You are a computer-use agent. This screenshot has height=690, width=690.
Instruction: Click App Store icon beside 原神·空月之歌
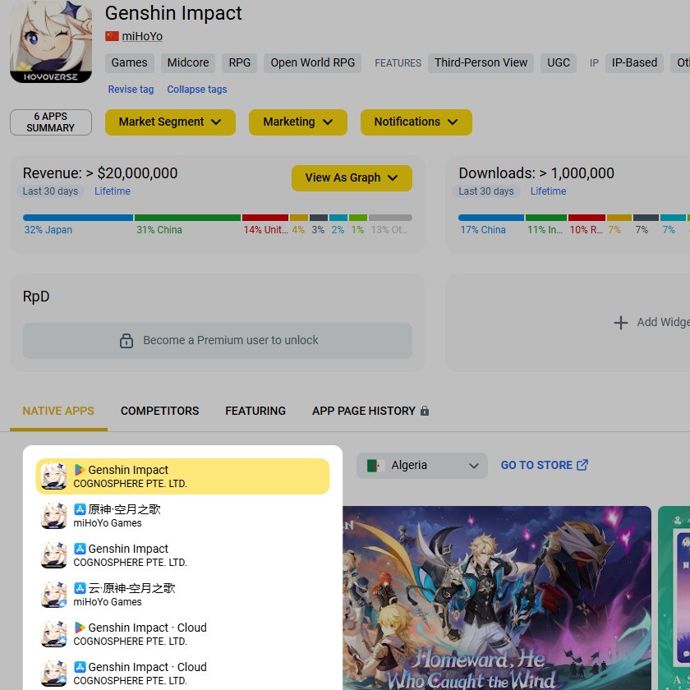[x=80, y=509]
